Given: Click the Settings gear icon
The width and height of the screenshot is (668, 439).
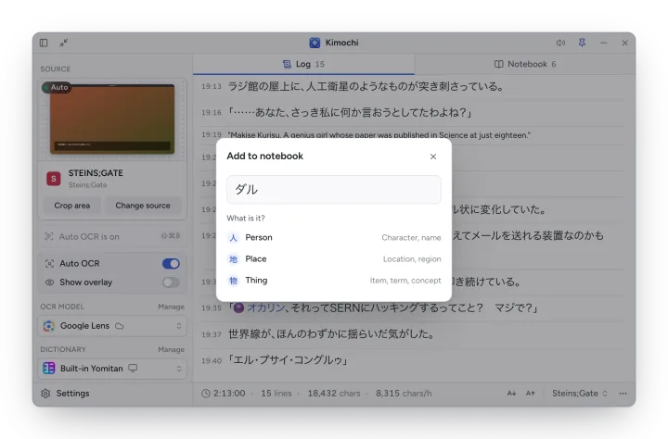Looking at the screenshot, I should coord(45,394).
